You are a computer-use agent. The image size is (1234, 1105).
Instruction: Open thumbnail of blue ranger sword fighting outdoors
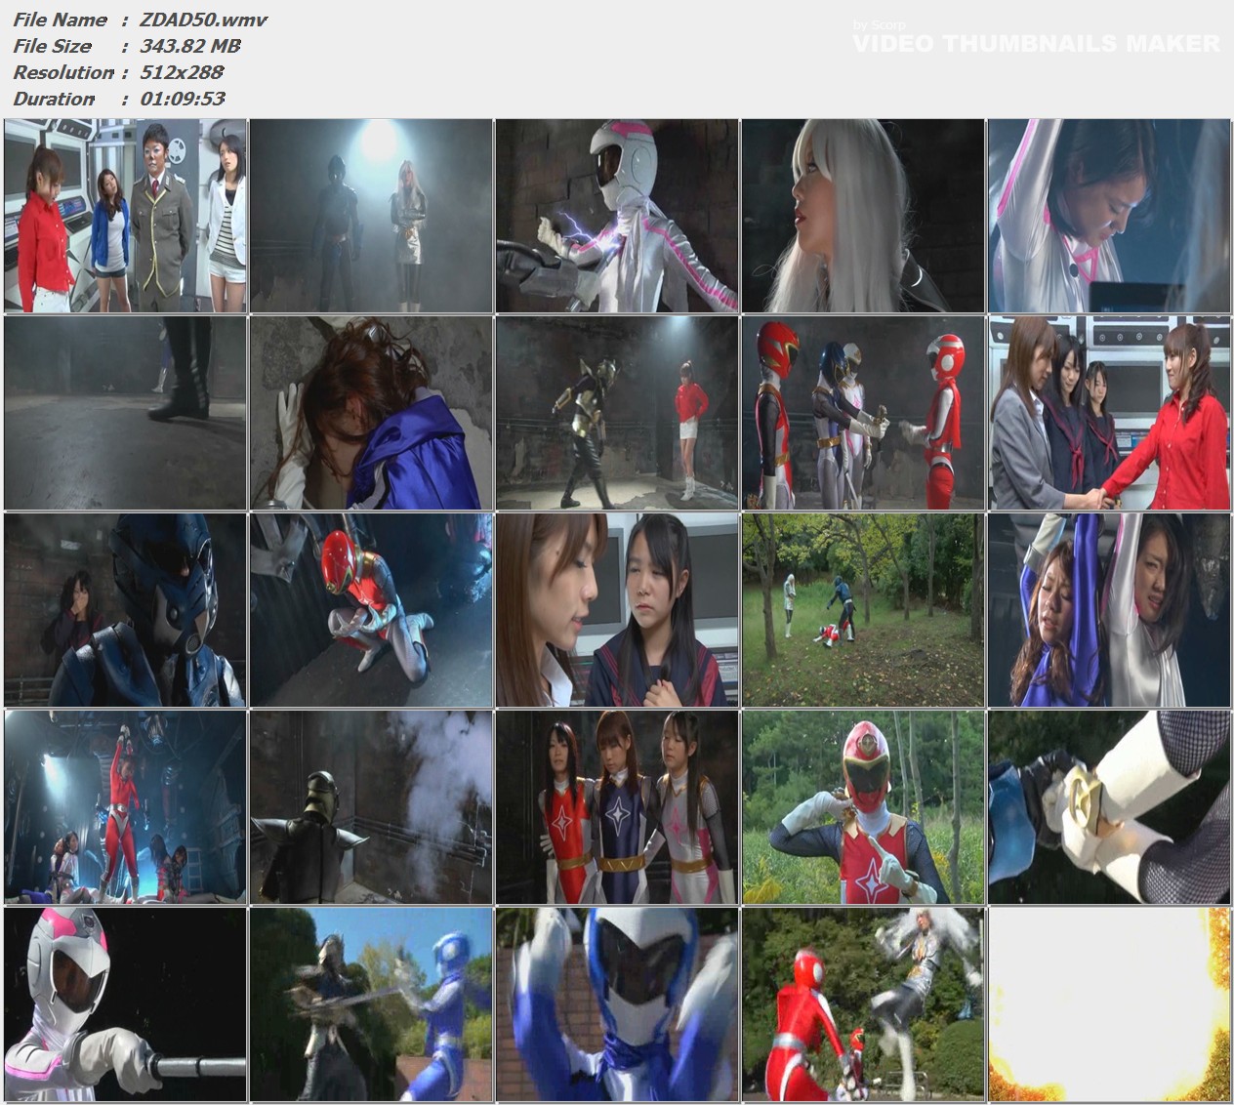pos(372,1004)
